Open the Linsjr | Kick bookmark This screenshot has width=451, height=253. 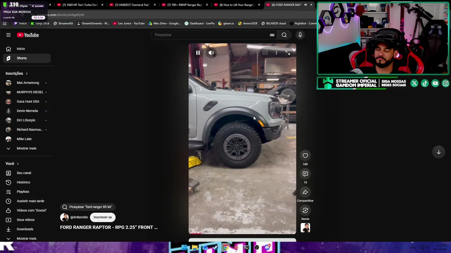[x=40, y=24]
